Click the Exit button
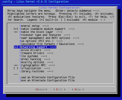Viewport: 122px width, 100px height. tap(59, 89)
